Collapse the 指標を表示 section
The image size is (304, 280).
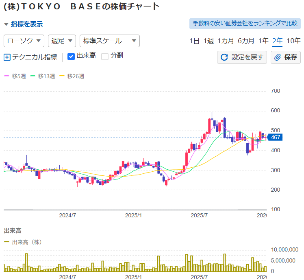click(x=23, y=24)
